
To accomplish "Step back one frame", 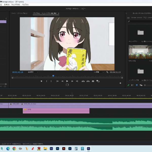I will tap(62, 81).
